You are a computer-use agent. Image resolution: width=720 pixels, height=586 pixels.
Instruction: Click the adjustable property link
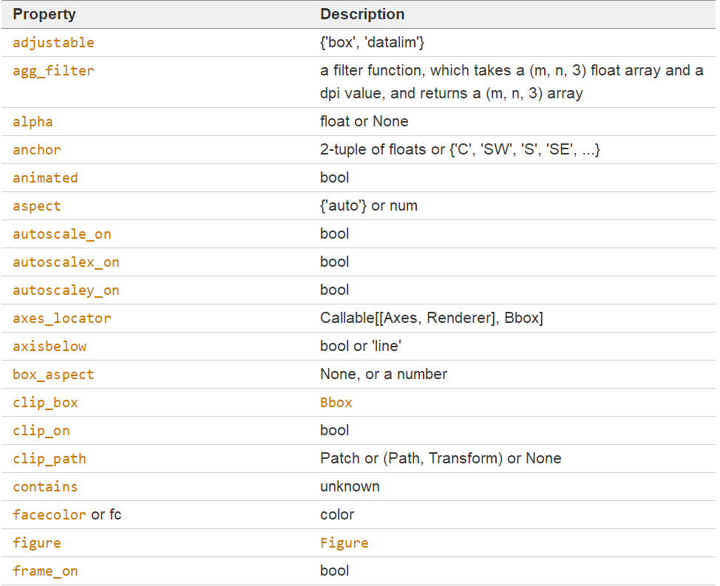click(x=53, y=43)
